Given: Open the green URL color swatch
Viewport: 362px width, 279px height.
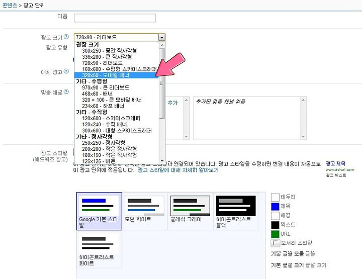Looking at the screenshot, I should pyautogui.click(x=275, y=234).
